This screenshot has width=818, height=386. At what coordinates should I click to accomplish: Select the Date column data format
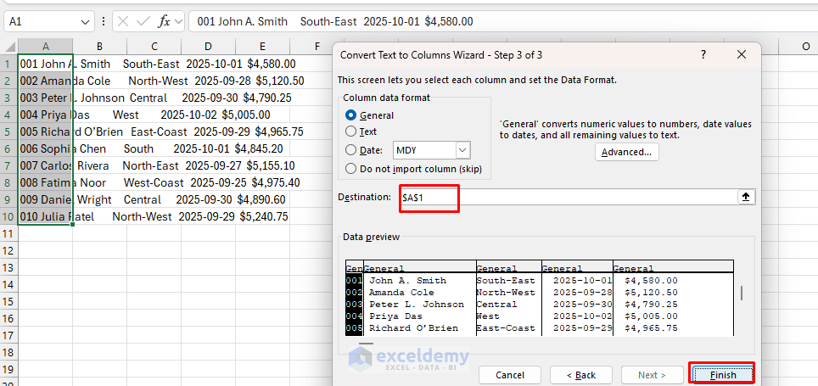[364, 150]
